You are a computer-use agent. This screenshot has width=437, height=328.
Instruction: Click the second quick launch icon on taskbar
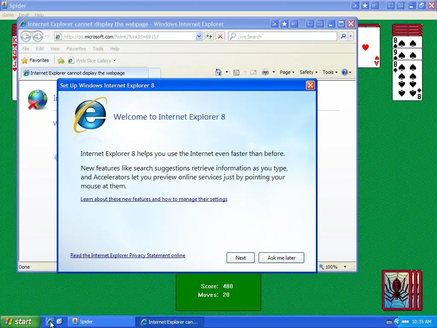click(59, 322)
